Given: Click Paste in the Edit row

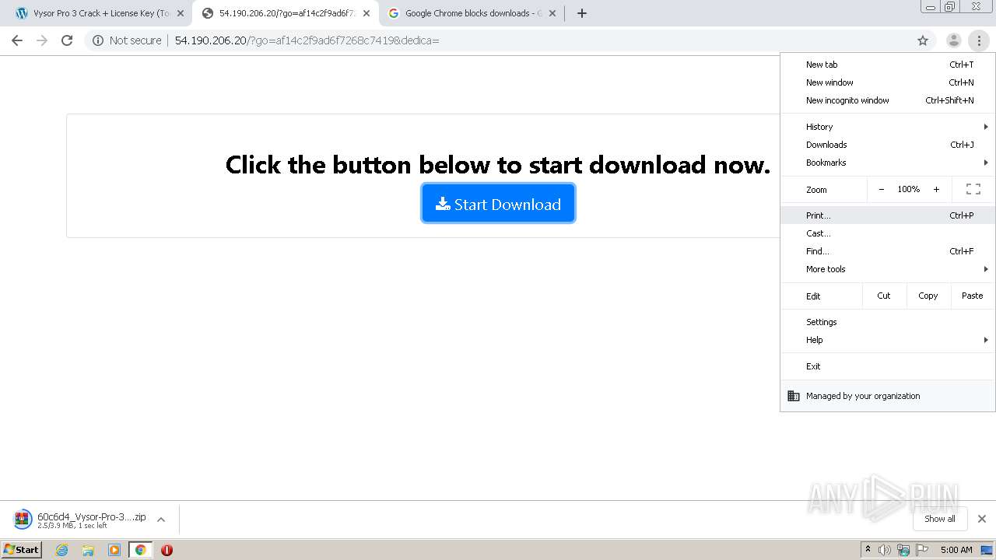Looking at the screenshot, I should pos(973,296).
